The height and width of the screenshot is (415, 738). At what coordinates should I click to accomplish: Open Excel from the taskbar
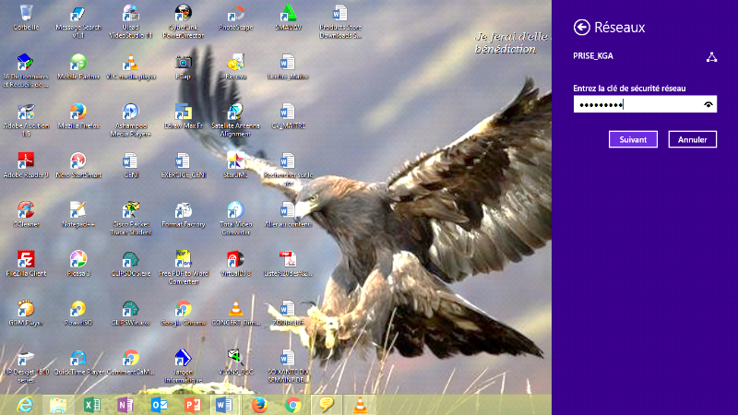(x=91, y=404)
